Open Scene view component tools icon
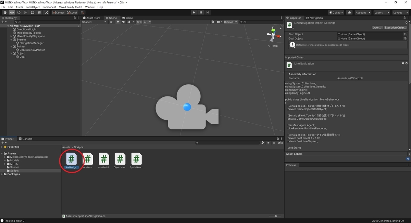The height and width of the screenshot is (223, 411). click(x=213, y=22)
